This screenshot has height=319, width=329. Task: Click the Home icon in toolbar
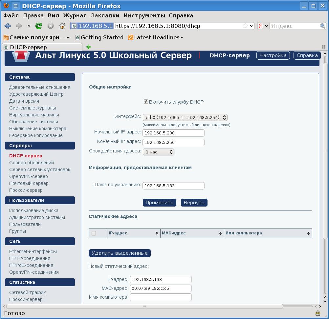tap(62, 26)
